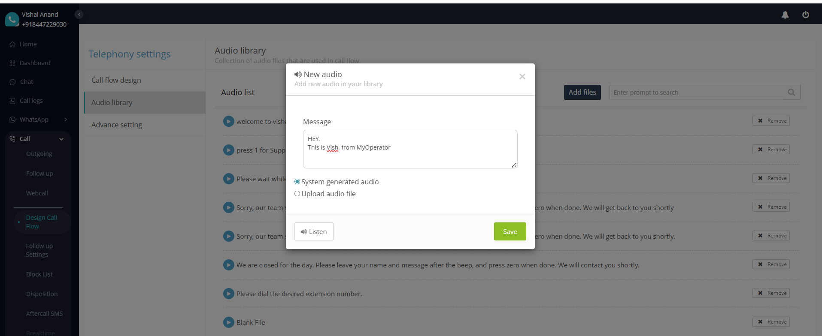Expand the WhatsApp submenu
The image size is (822, 336).
click(x=66, y=120)
